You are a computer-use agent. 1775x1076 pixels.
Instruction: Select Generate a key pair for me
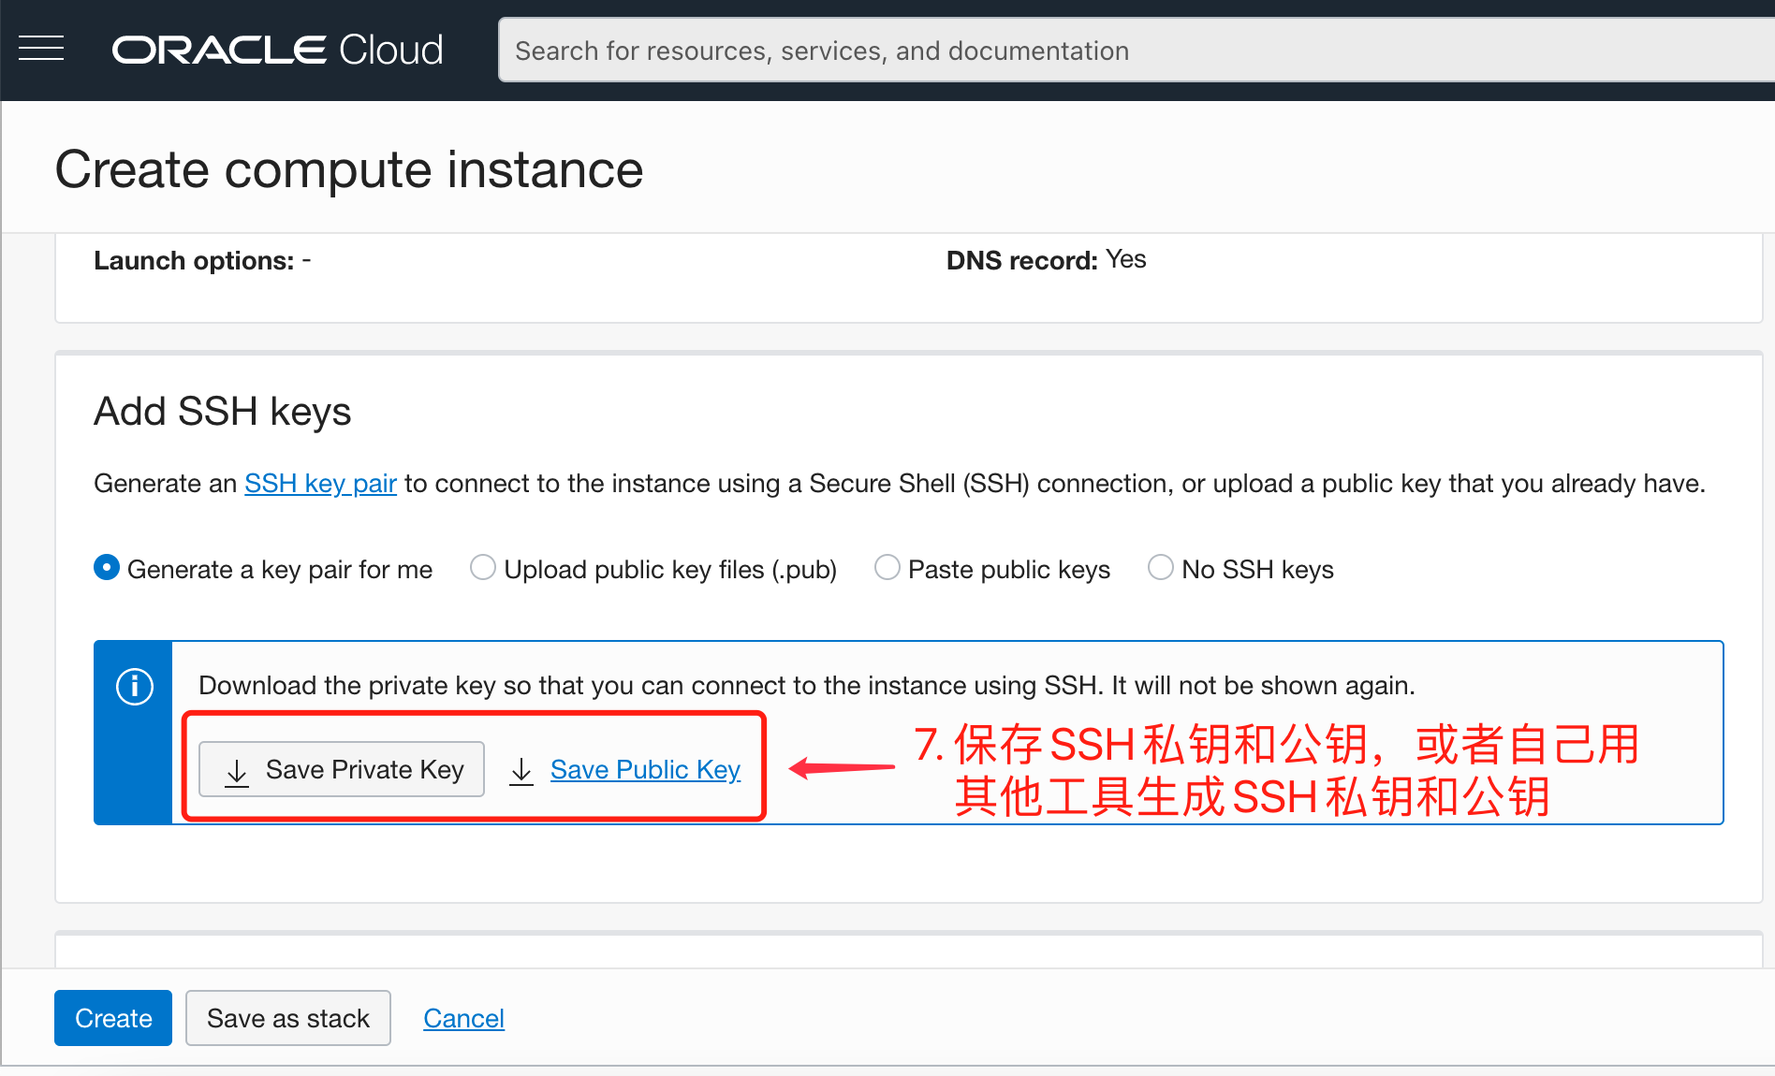[x=107, y=568]
